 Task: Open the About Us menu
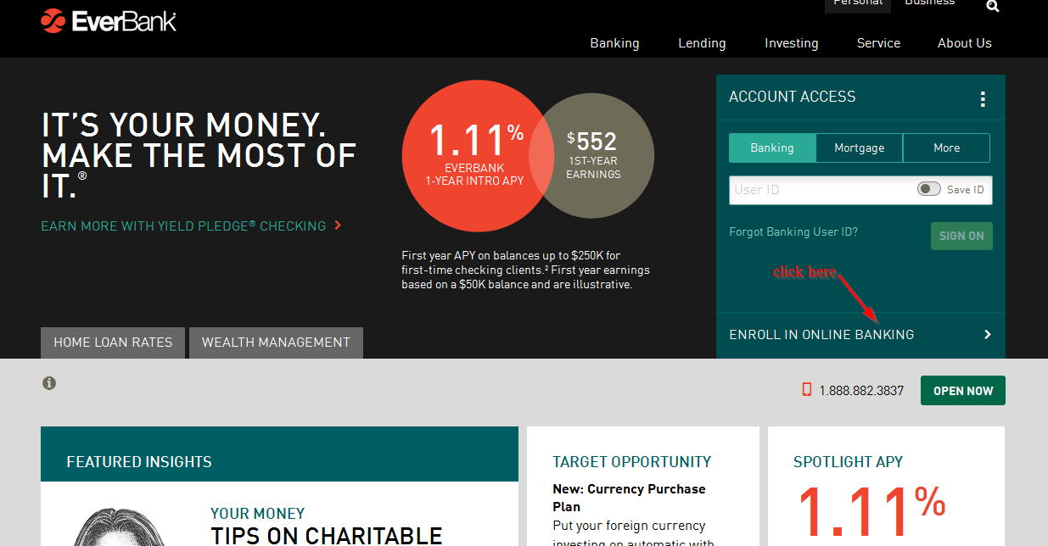(x=964, y=43)
